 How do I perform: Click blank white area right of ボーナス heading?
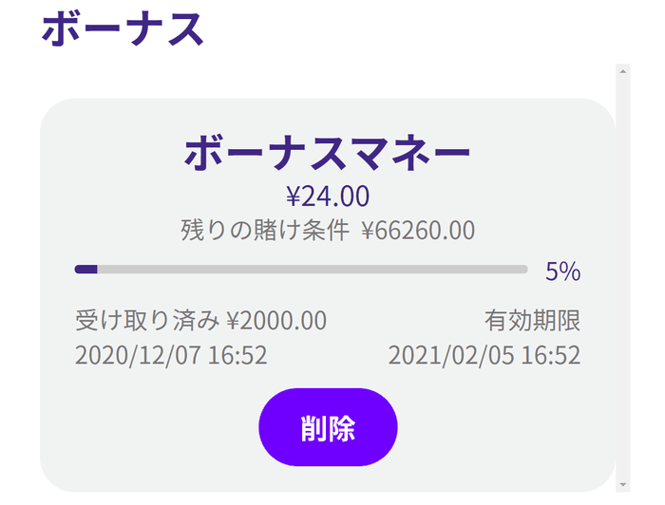click(x=427, y=29)
